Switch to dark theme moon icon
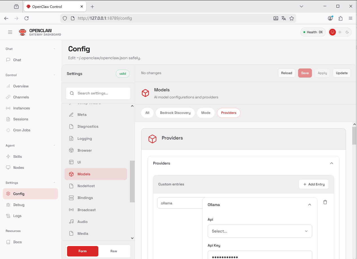 tap(347, 32)
